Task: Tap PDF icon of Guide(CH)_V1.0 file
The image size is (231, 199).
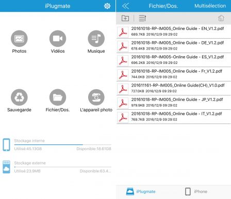Action: coord(123,89)
